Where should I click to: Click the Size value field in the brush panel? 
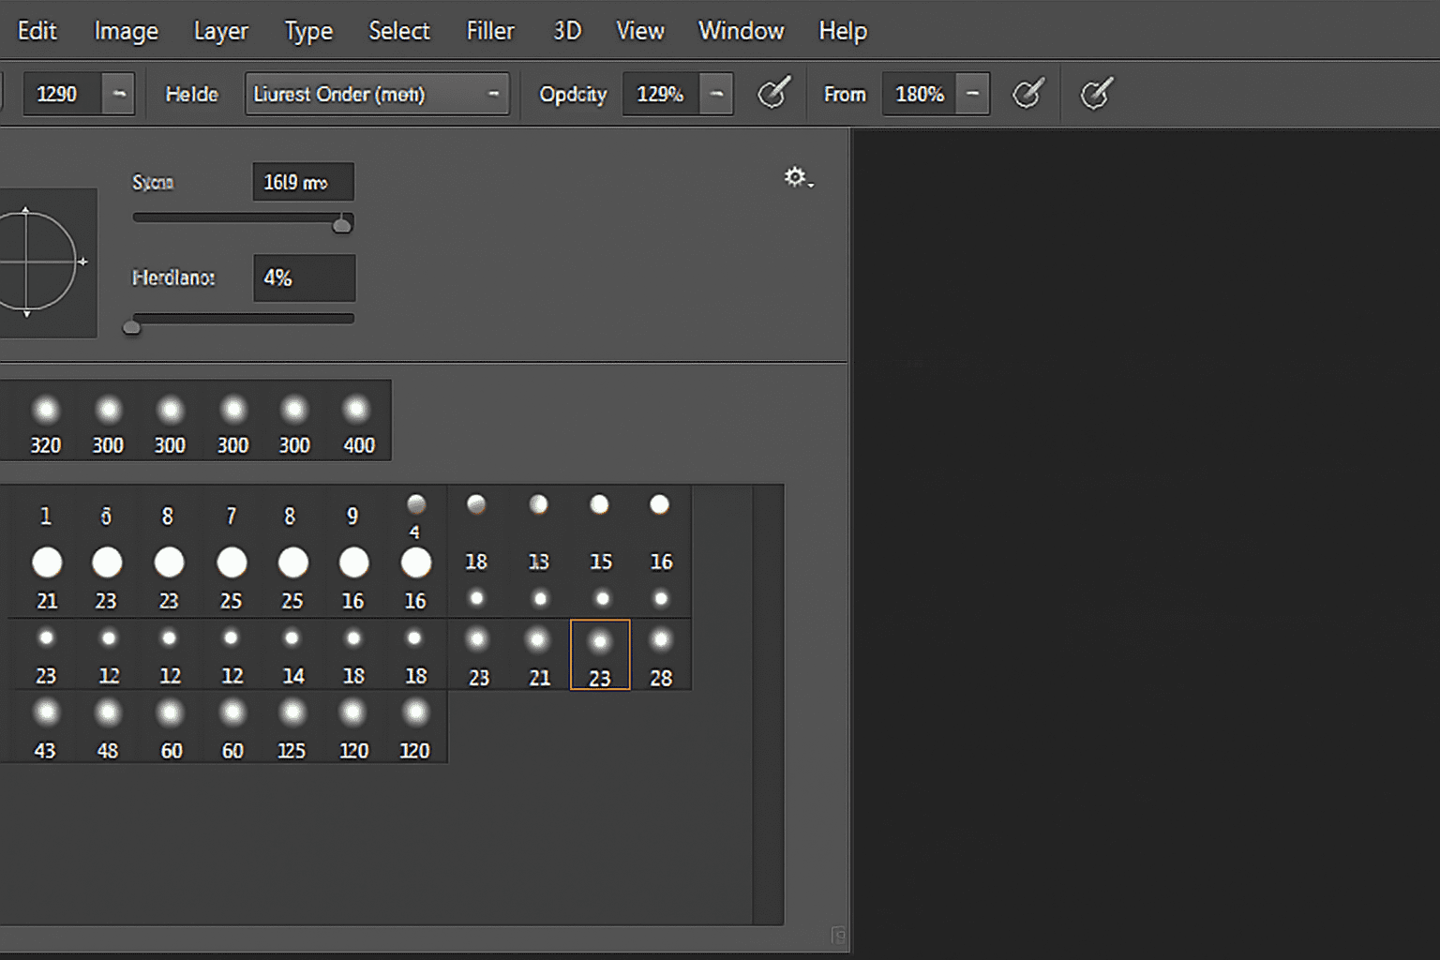point(302,181)
